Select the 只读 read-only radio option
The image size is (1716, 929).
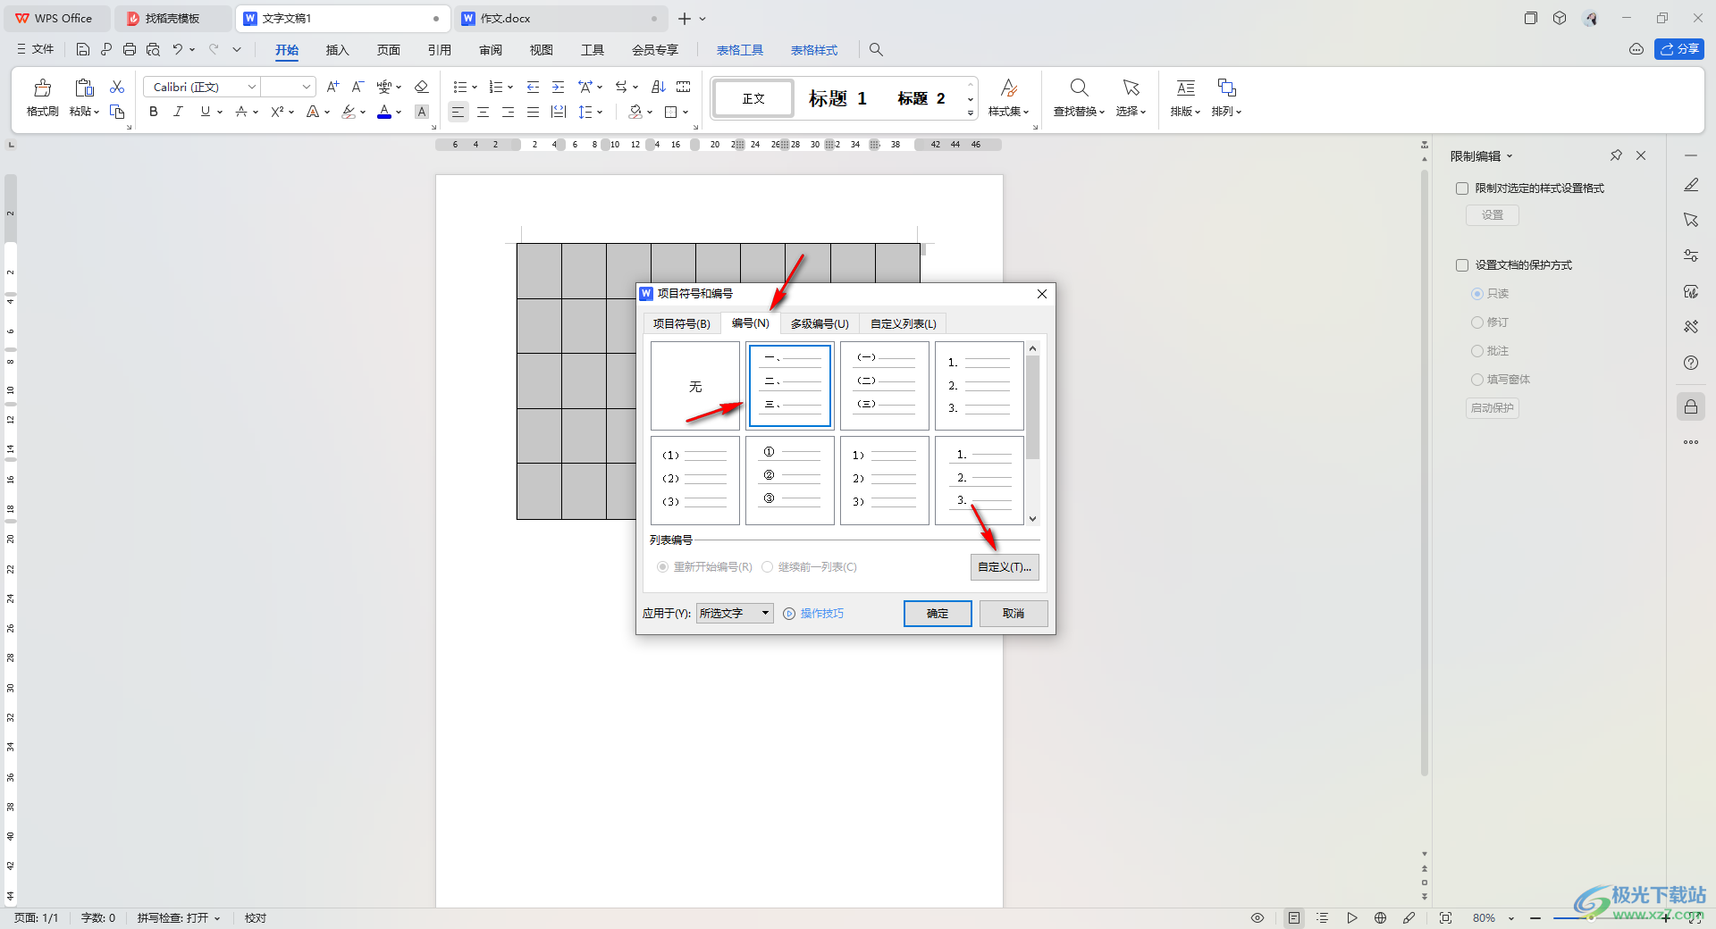(x=1476, y=294)
